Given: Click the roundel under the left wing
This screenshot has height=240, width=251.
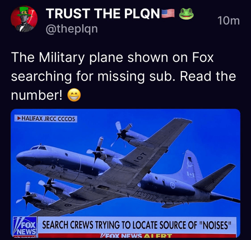Looking at the screenshot, I should click(68, 205).
